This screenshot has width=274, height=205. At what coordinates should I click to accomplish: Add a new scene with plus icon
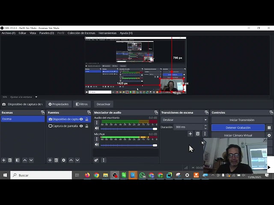coord(4,160)
